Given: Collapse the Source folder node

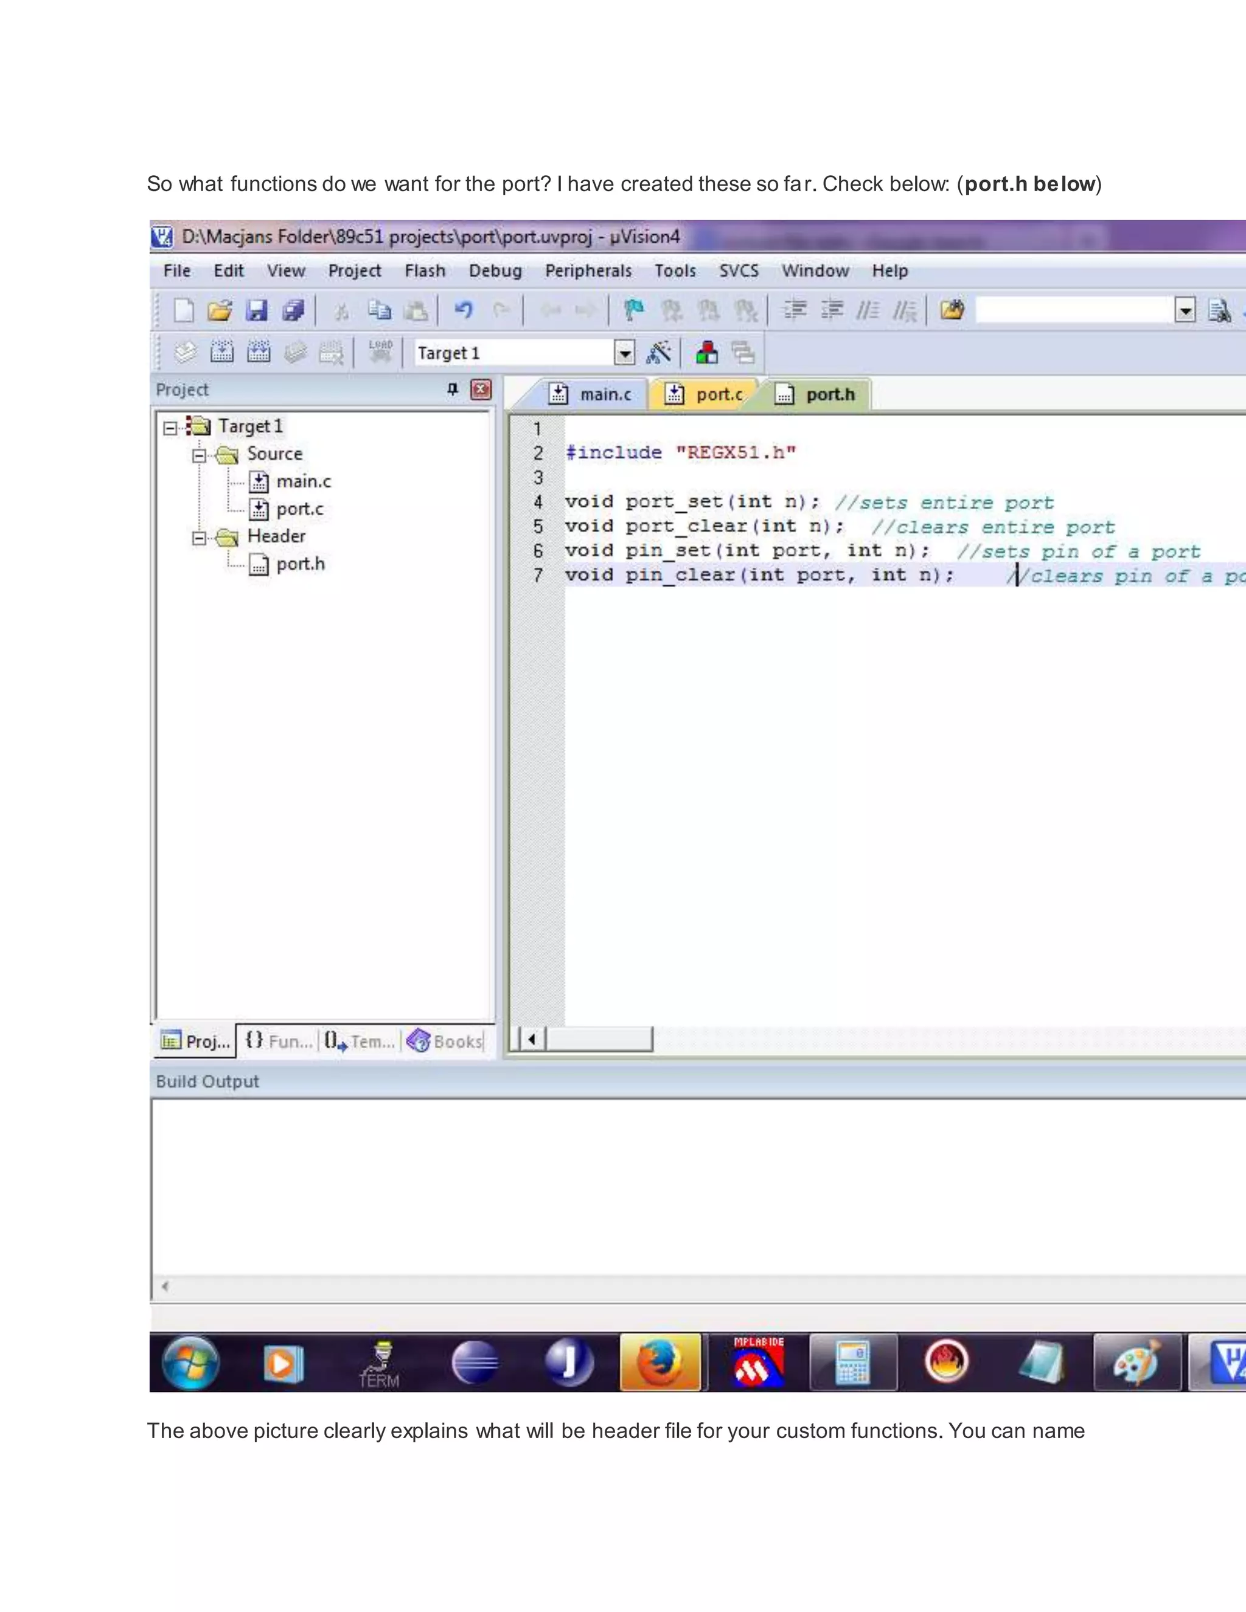Looking at the screenshot, I should [198, 456].
